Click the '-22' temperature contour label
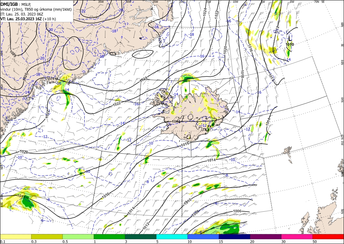Viewport: 344px width, 244px height. click(83, 11)
